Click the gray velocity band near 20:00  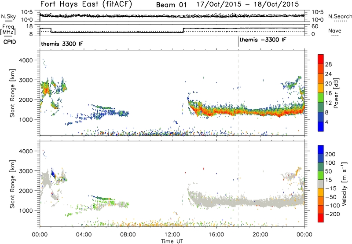[260, 202]
